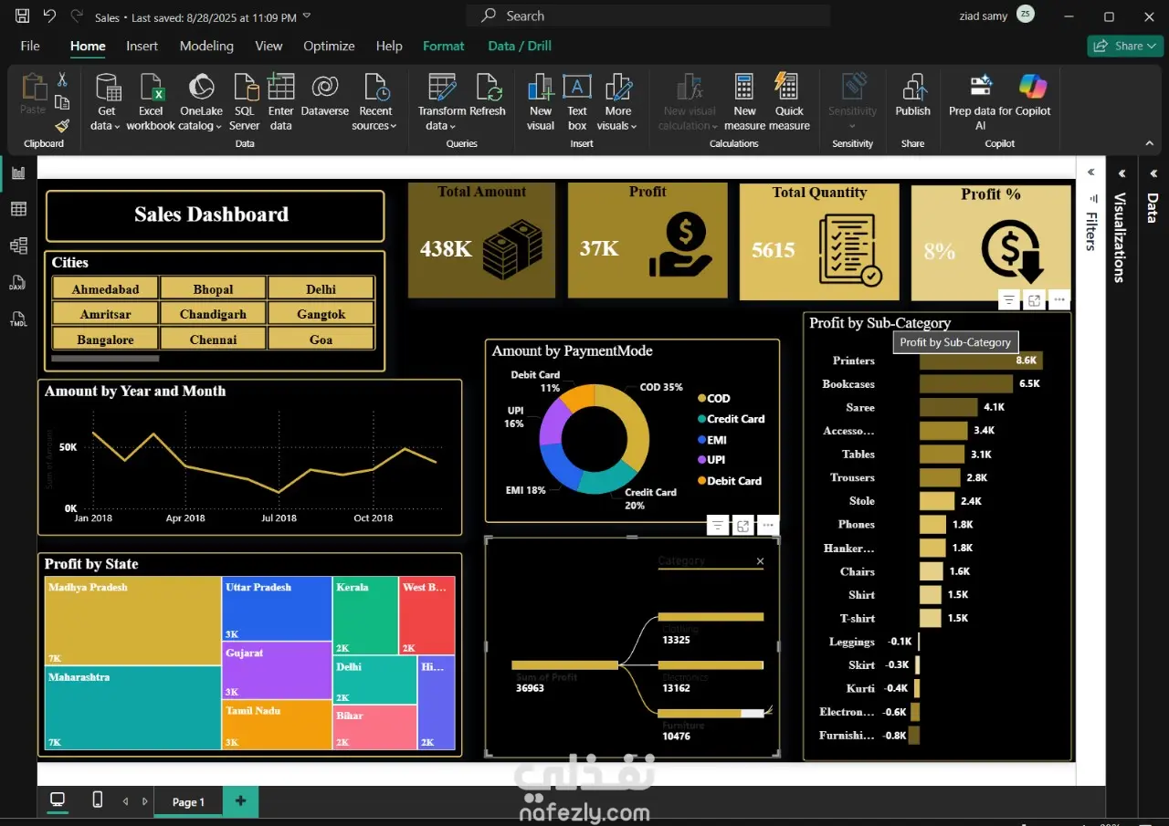The width and height of the screenshot is (1169, 826).
Task: Click Refresh in Queries group
Action: [488, 96]
